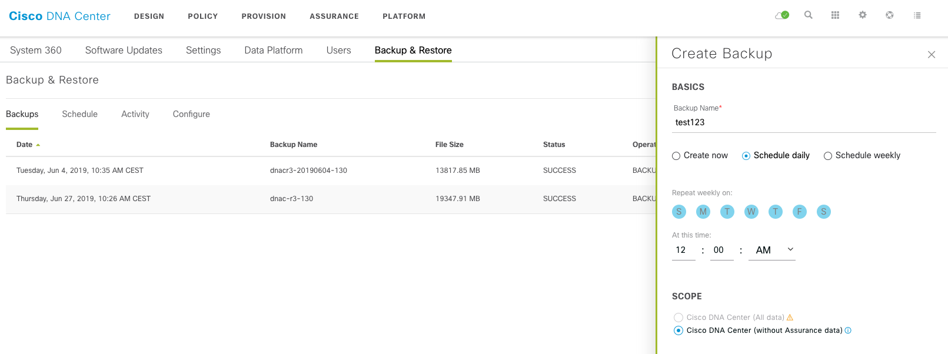Open the task list icon in header
This screenshot has width=948, height=354.
tap(917, 15)
